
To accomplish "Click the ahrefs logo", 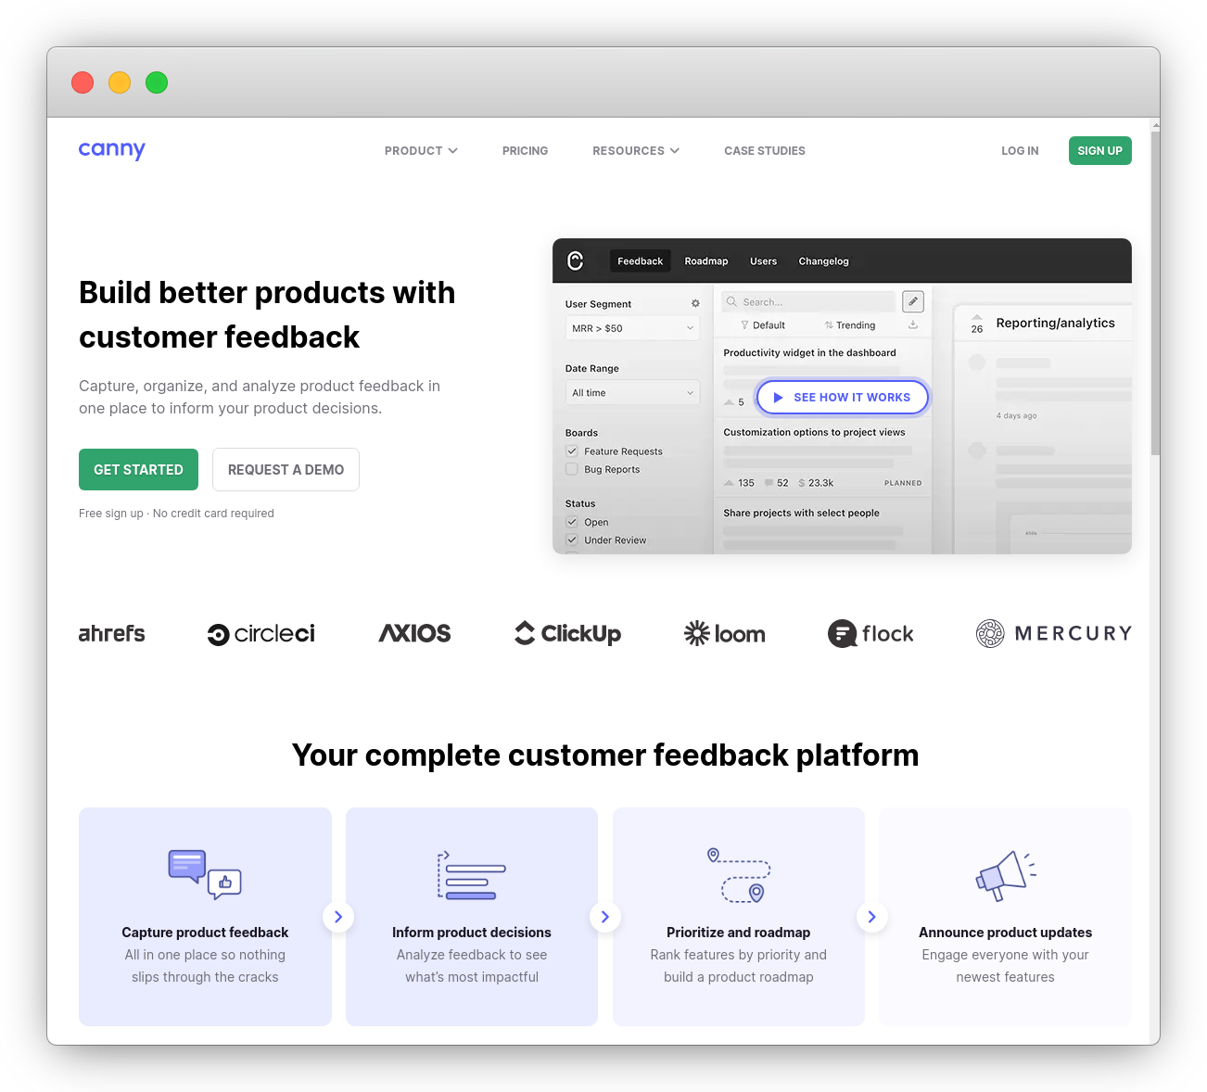I will pos(112,633).
